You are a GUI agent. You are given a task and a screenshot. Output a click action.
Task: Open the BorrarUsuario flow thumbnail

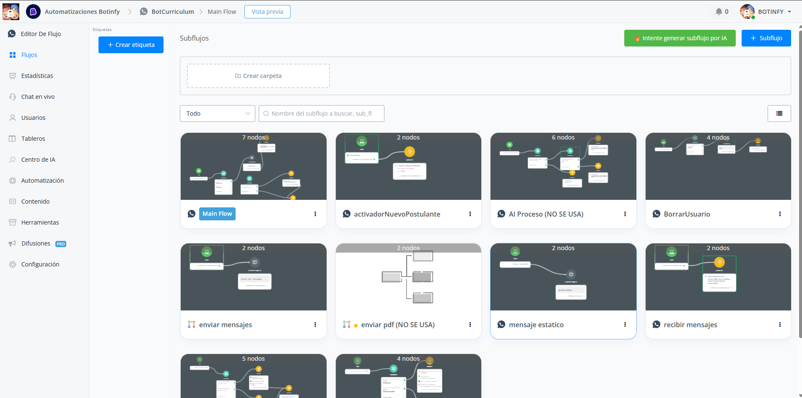tap(718, 166)
